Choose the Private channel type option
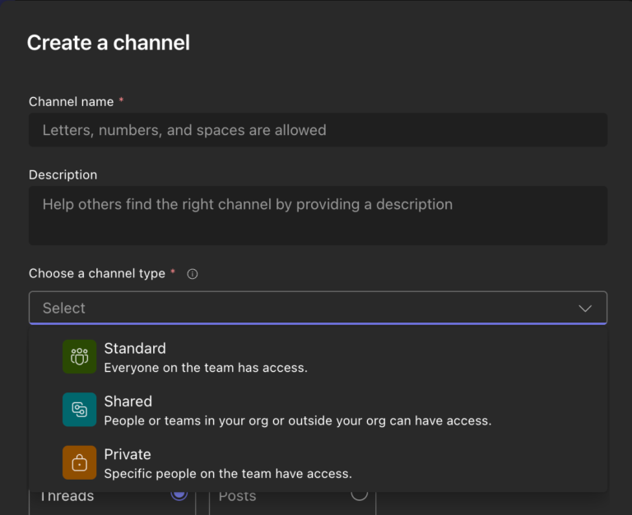This screenshot has height=515, width=632. click(x=318, y=463)
